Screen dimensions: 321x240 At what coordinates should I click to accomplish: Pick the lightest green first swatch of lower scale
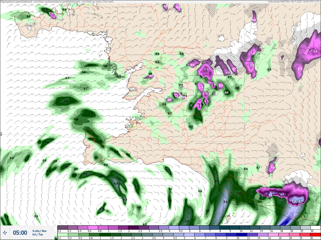click(62, 235)
